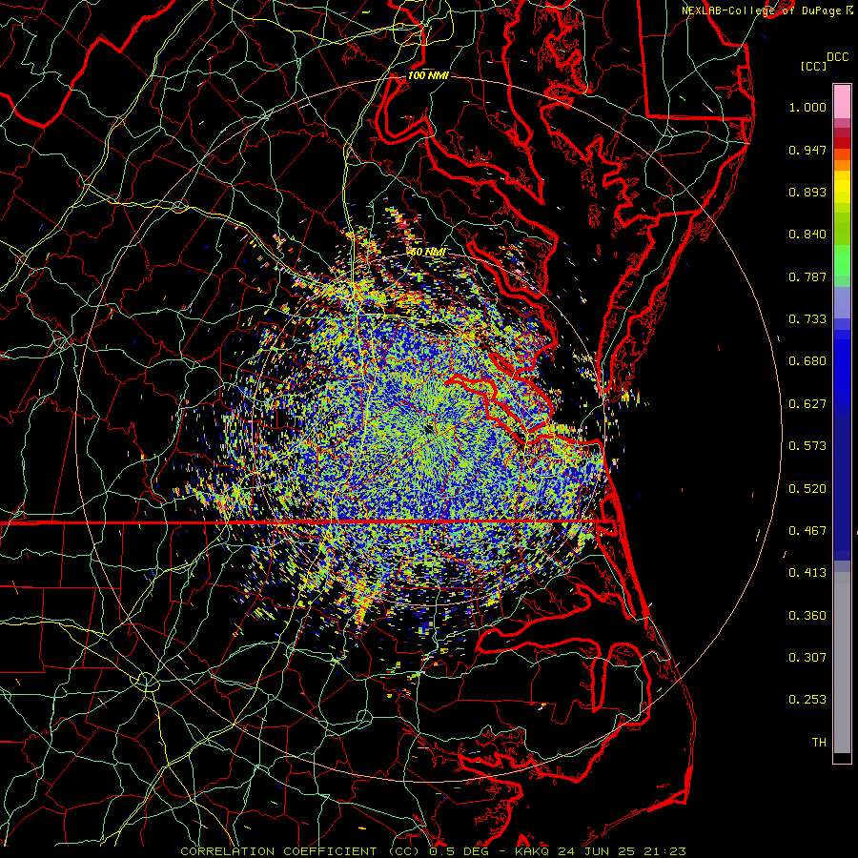Click the 0.253 scale label

(x=807, y=700)
